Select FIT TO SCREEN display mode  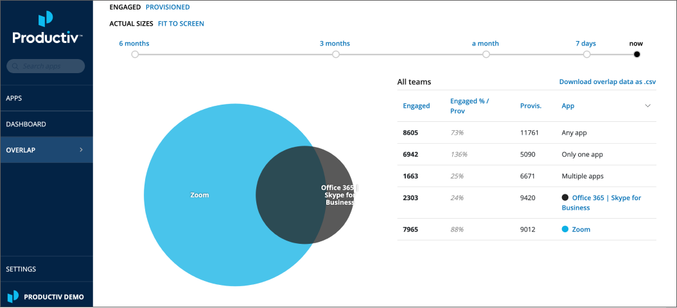pyautogui.click(x=181, y=24)
